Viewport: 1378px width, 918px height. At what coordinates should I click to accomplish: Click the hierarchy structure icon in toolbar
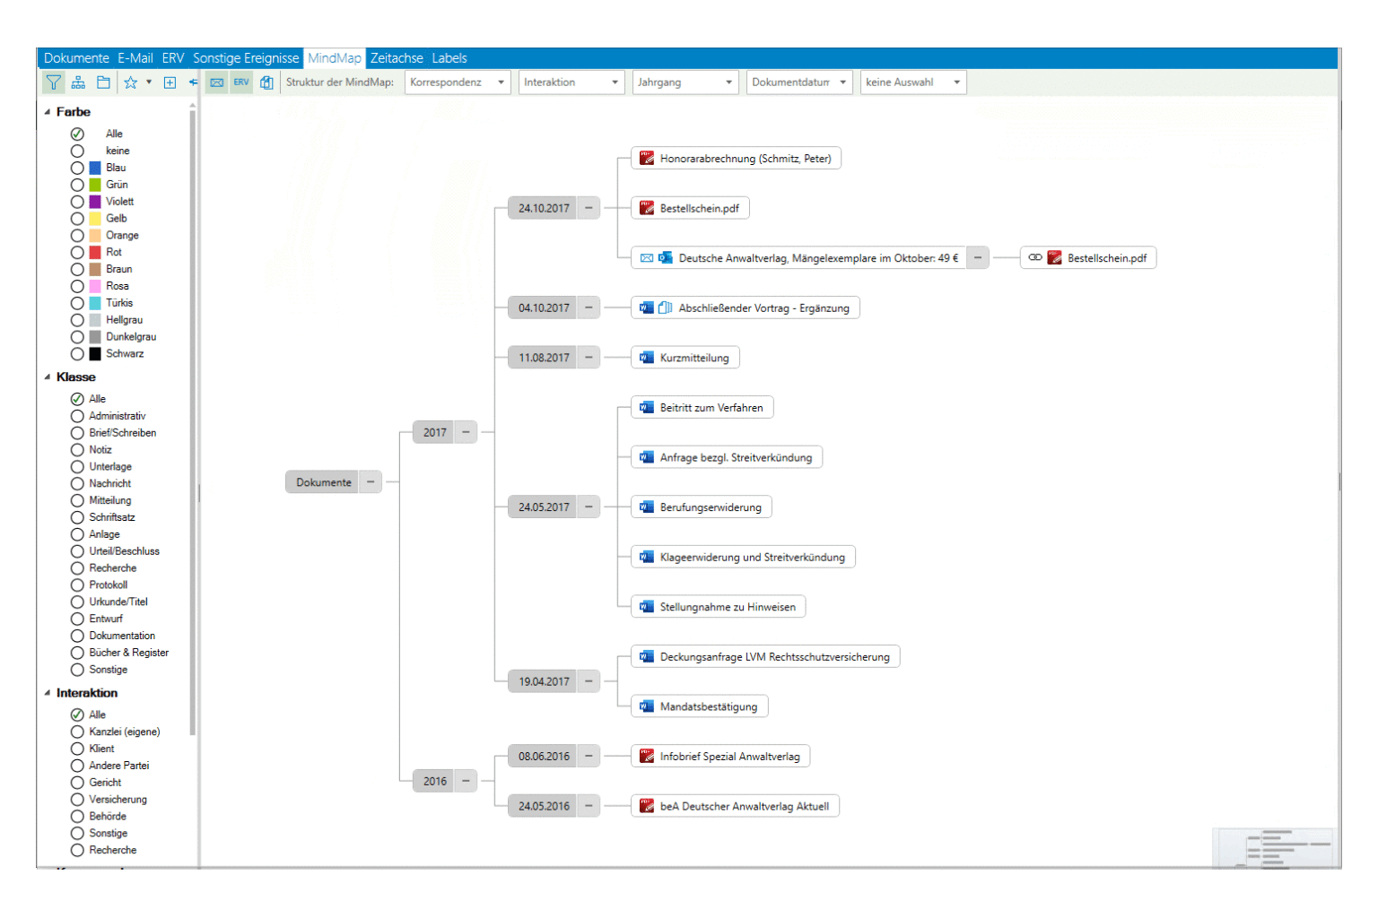(x=79, y=82)
